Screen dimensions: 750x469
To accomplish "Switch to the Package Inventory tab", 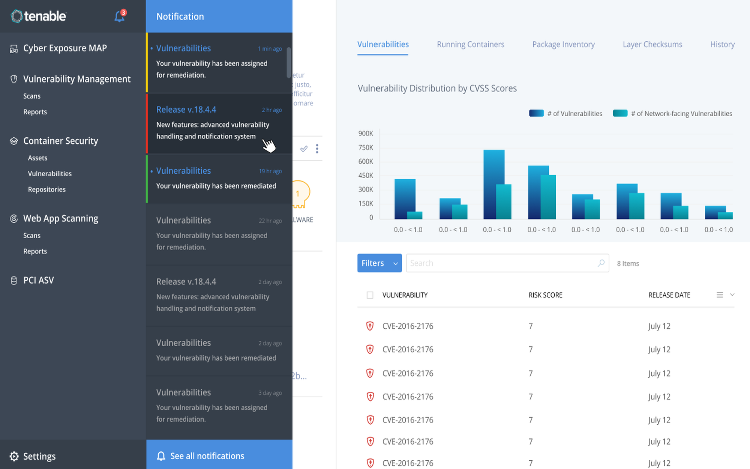I will coord(563,44).
